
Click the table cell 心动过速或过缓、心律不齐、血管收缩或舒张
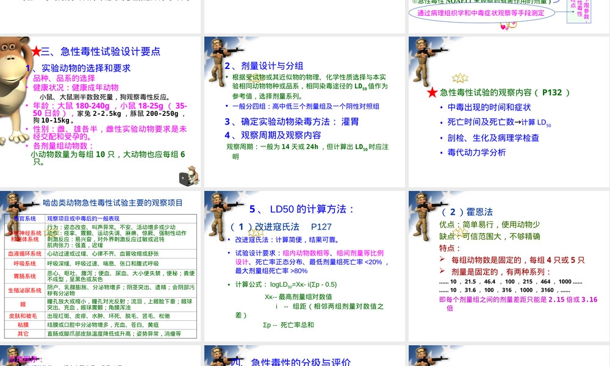tap(102, 254)
